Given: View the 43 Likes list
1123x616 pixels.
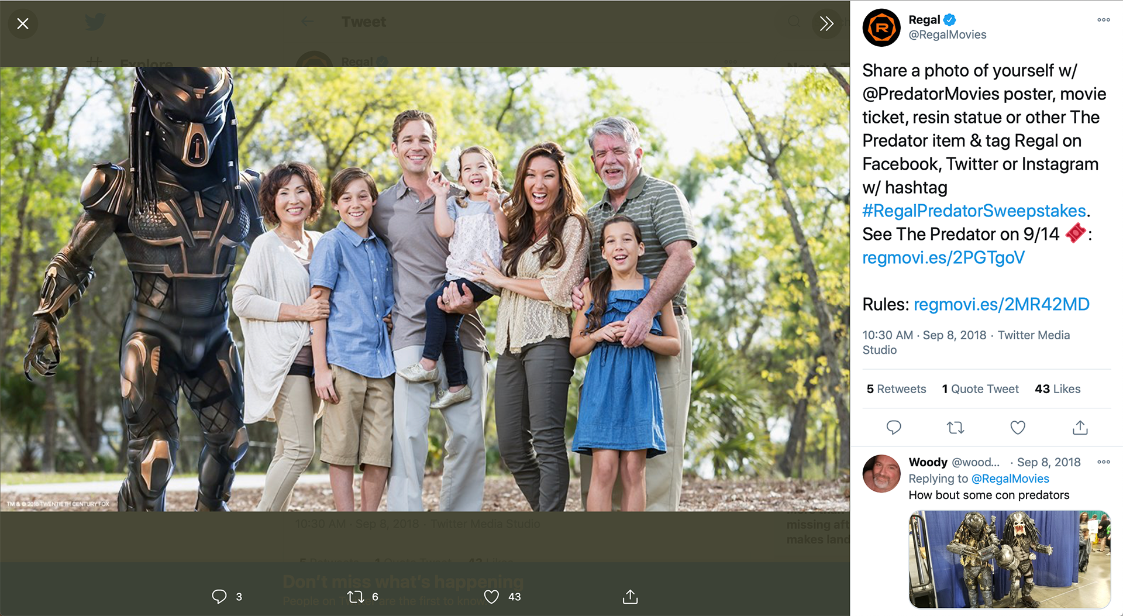Looking at the screenshot, I should tap(1057, 389).
